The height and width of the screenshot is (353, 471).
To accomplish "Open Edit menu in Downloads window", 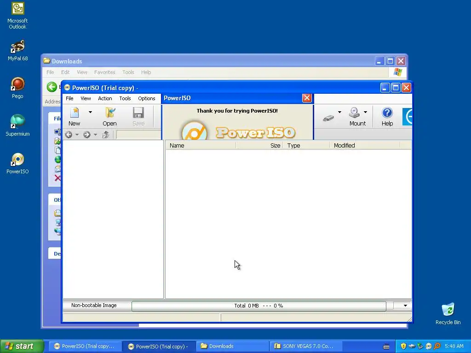I will [65, 72].
